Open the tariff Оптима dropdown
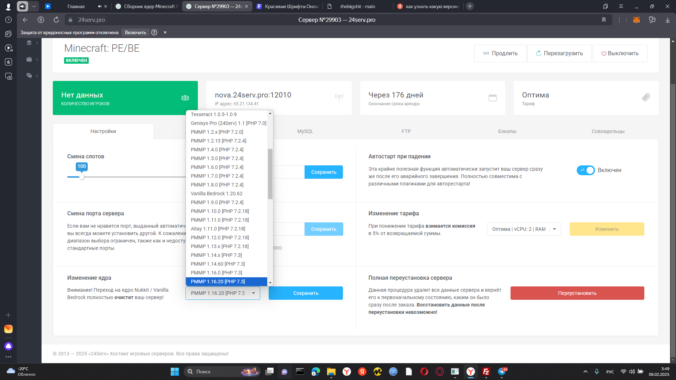This screenshot has height=380, width=676. click(524, 229)
